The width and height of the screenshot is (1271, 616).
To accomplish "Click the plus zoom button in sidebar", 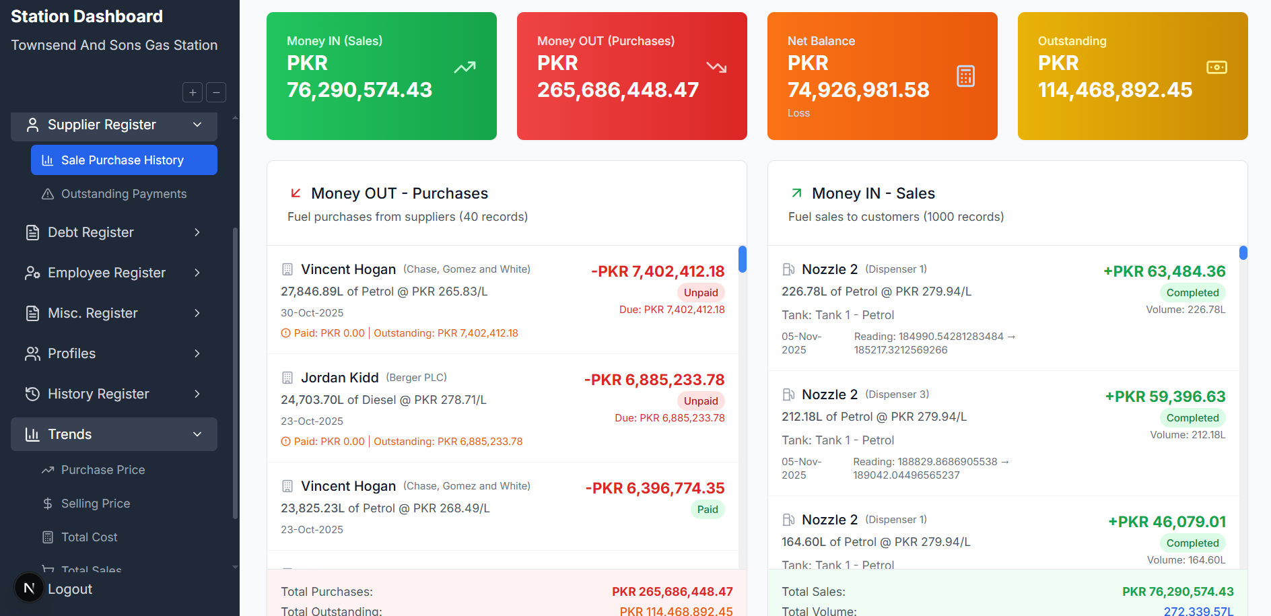I will pos(192,92).
